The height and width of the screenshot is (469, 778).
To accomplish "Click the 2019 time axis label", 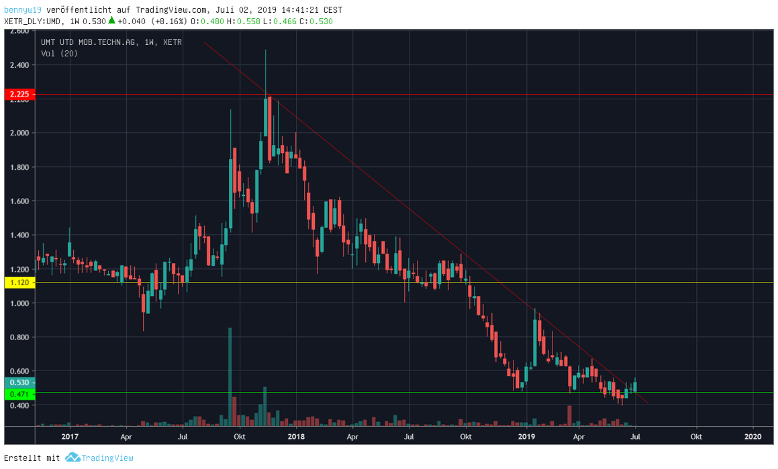I will click(x=526, y=437).
